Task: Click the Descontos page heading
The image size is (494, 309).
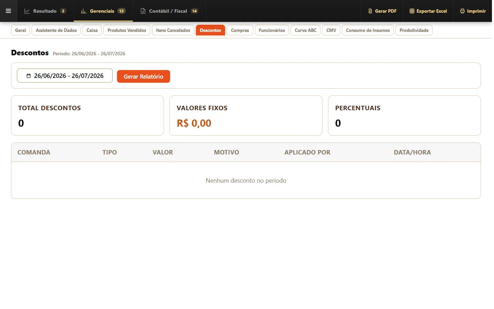Action: (30, 53)
